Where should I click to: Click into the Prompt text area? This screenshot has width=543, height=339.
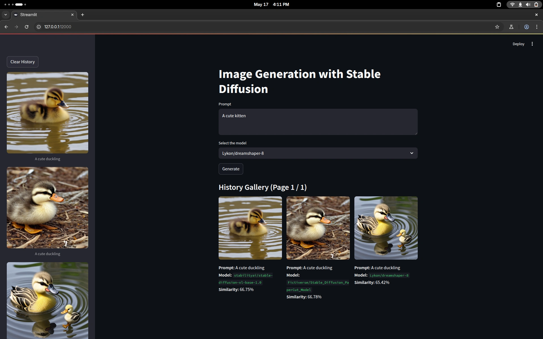[x=318, y=122]
